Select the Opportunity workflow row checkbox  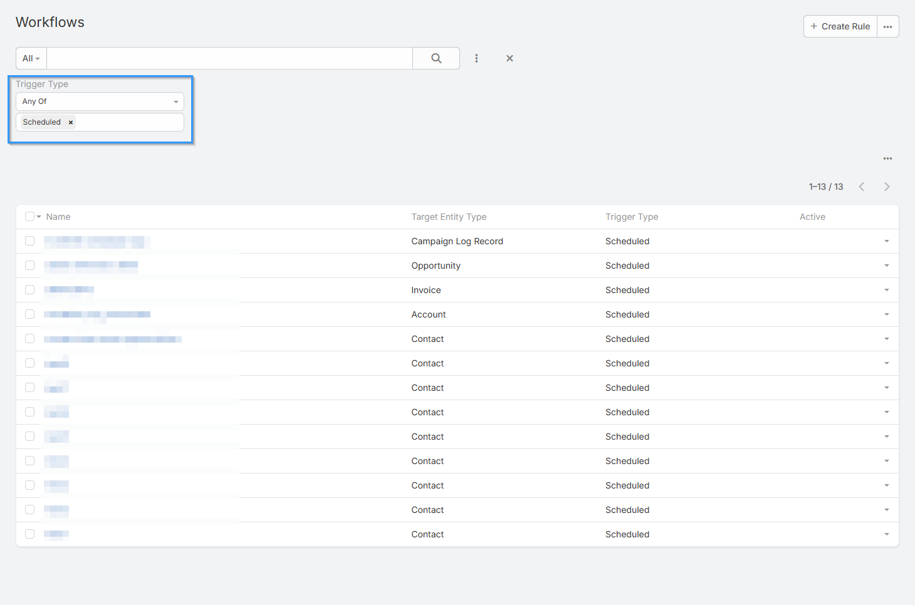point(29,266)
